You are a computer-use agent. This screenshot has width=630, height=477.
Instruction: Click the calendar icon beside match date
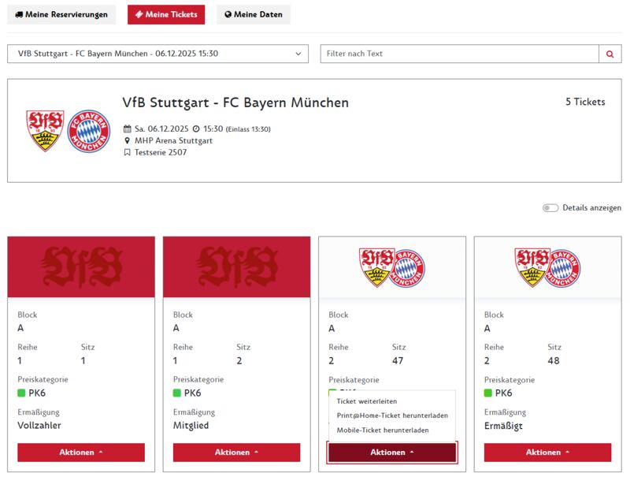pos(128,129)
